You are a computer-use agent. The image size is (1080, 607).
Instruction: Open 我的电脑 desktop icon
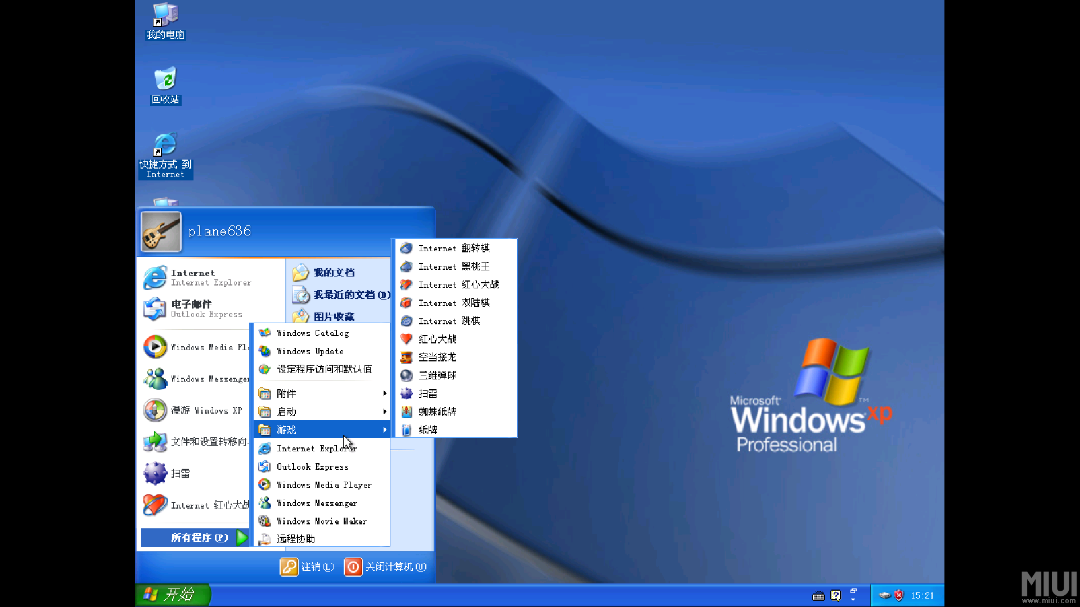click(165, 21)
